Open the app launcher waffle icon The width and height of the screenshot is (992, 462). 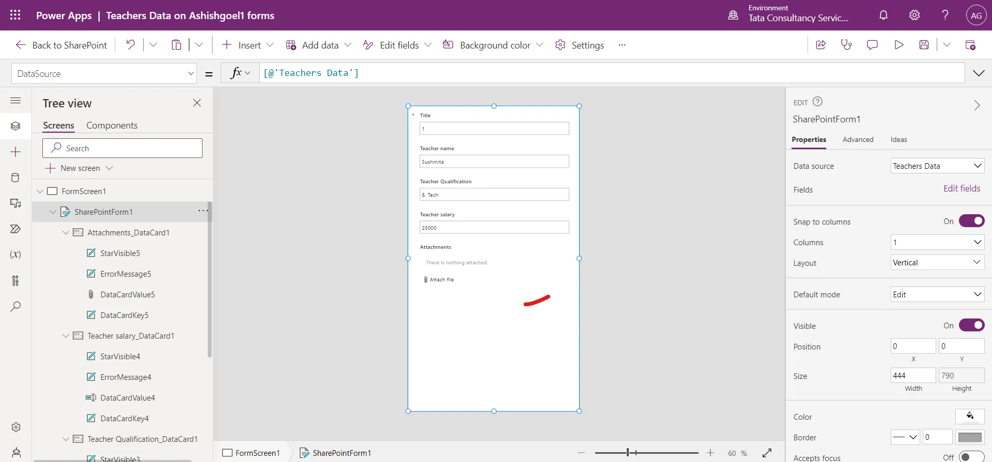click(16, 15)
